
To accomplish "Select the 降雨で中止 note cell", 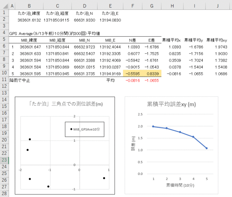I will pos(20,80).
